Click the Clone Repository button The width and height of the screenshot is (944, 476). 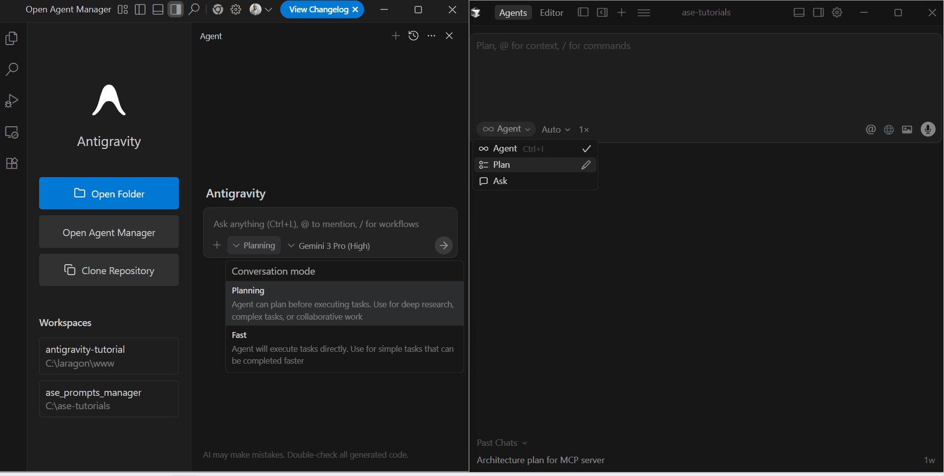(109, 270)
